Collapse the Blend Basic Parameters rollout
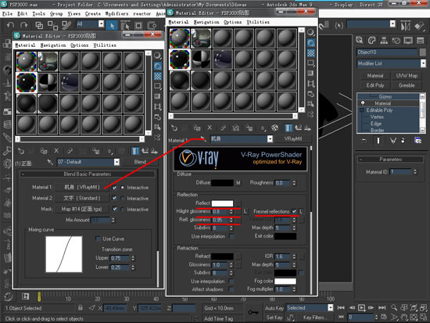Viewport: 430px width, 323px height. pyautogui.click(x=88, y=174)
